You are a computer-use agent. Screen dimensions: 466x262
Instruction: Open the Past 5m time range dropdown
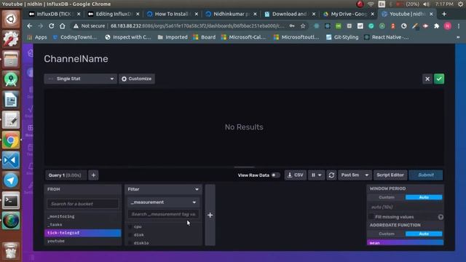355,175
